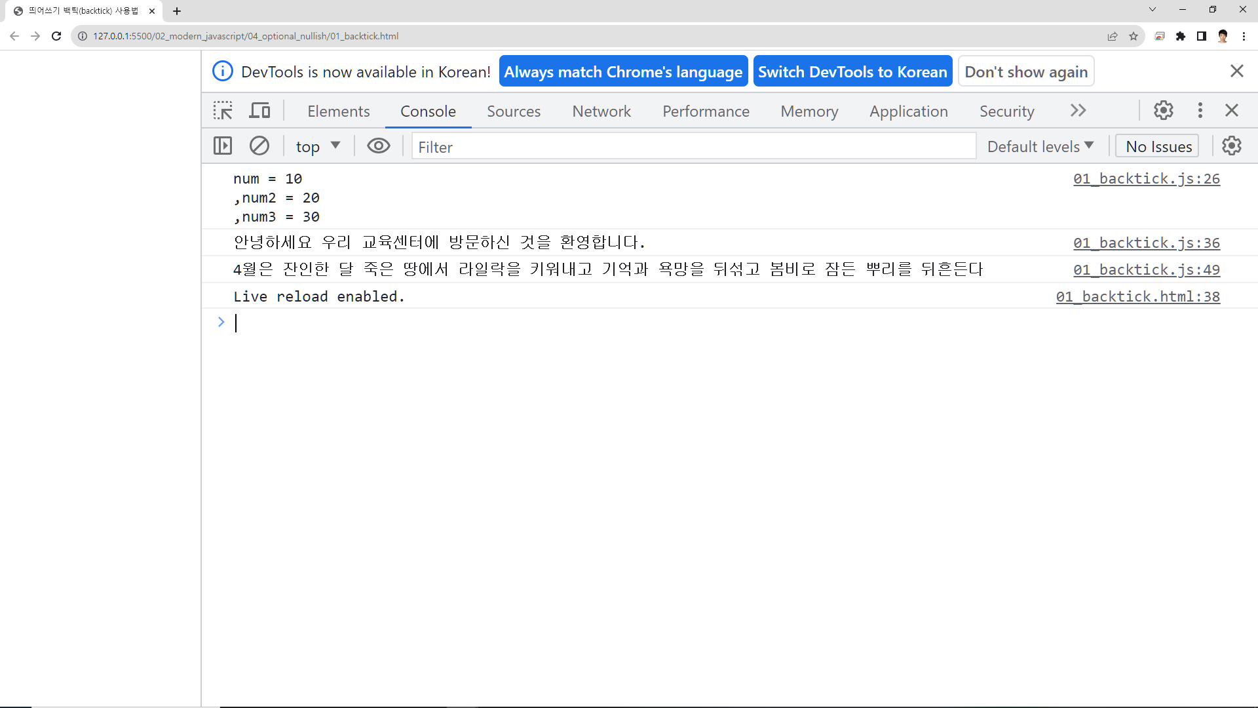Show the console sidebar panel
Screen dimensions: 1258x708
pos(223,146)
